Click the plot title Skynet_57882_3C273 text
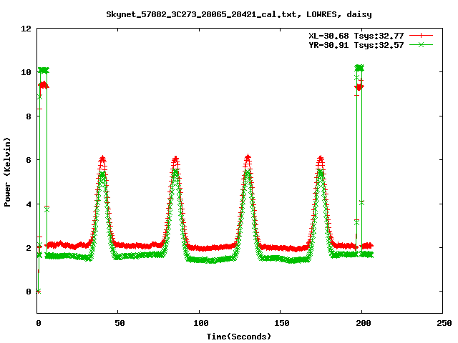 pos(238,14)
